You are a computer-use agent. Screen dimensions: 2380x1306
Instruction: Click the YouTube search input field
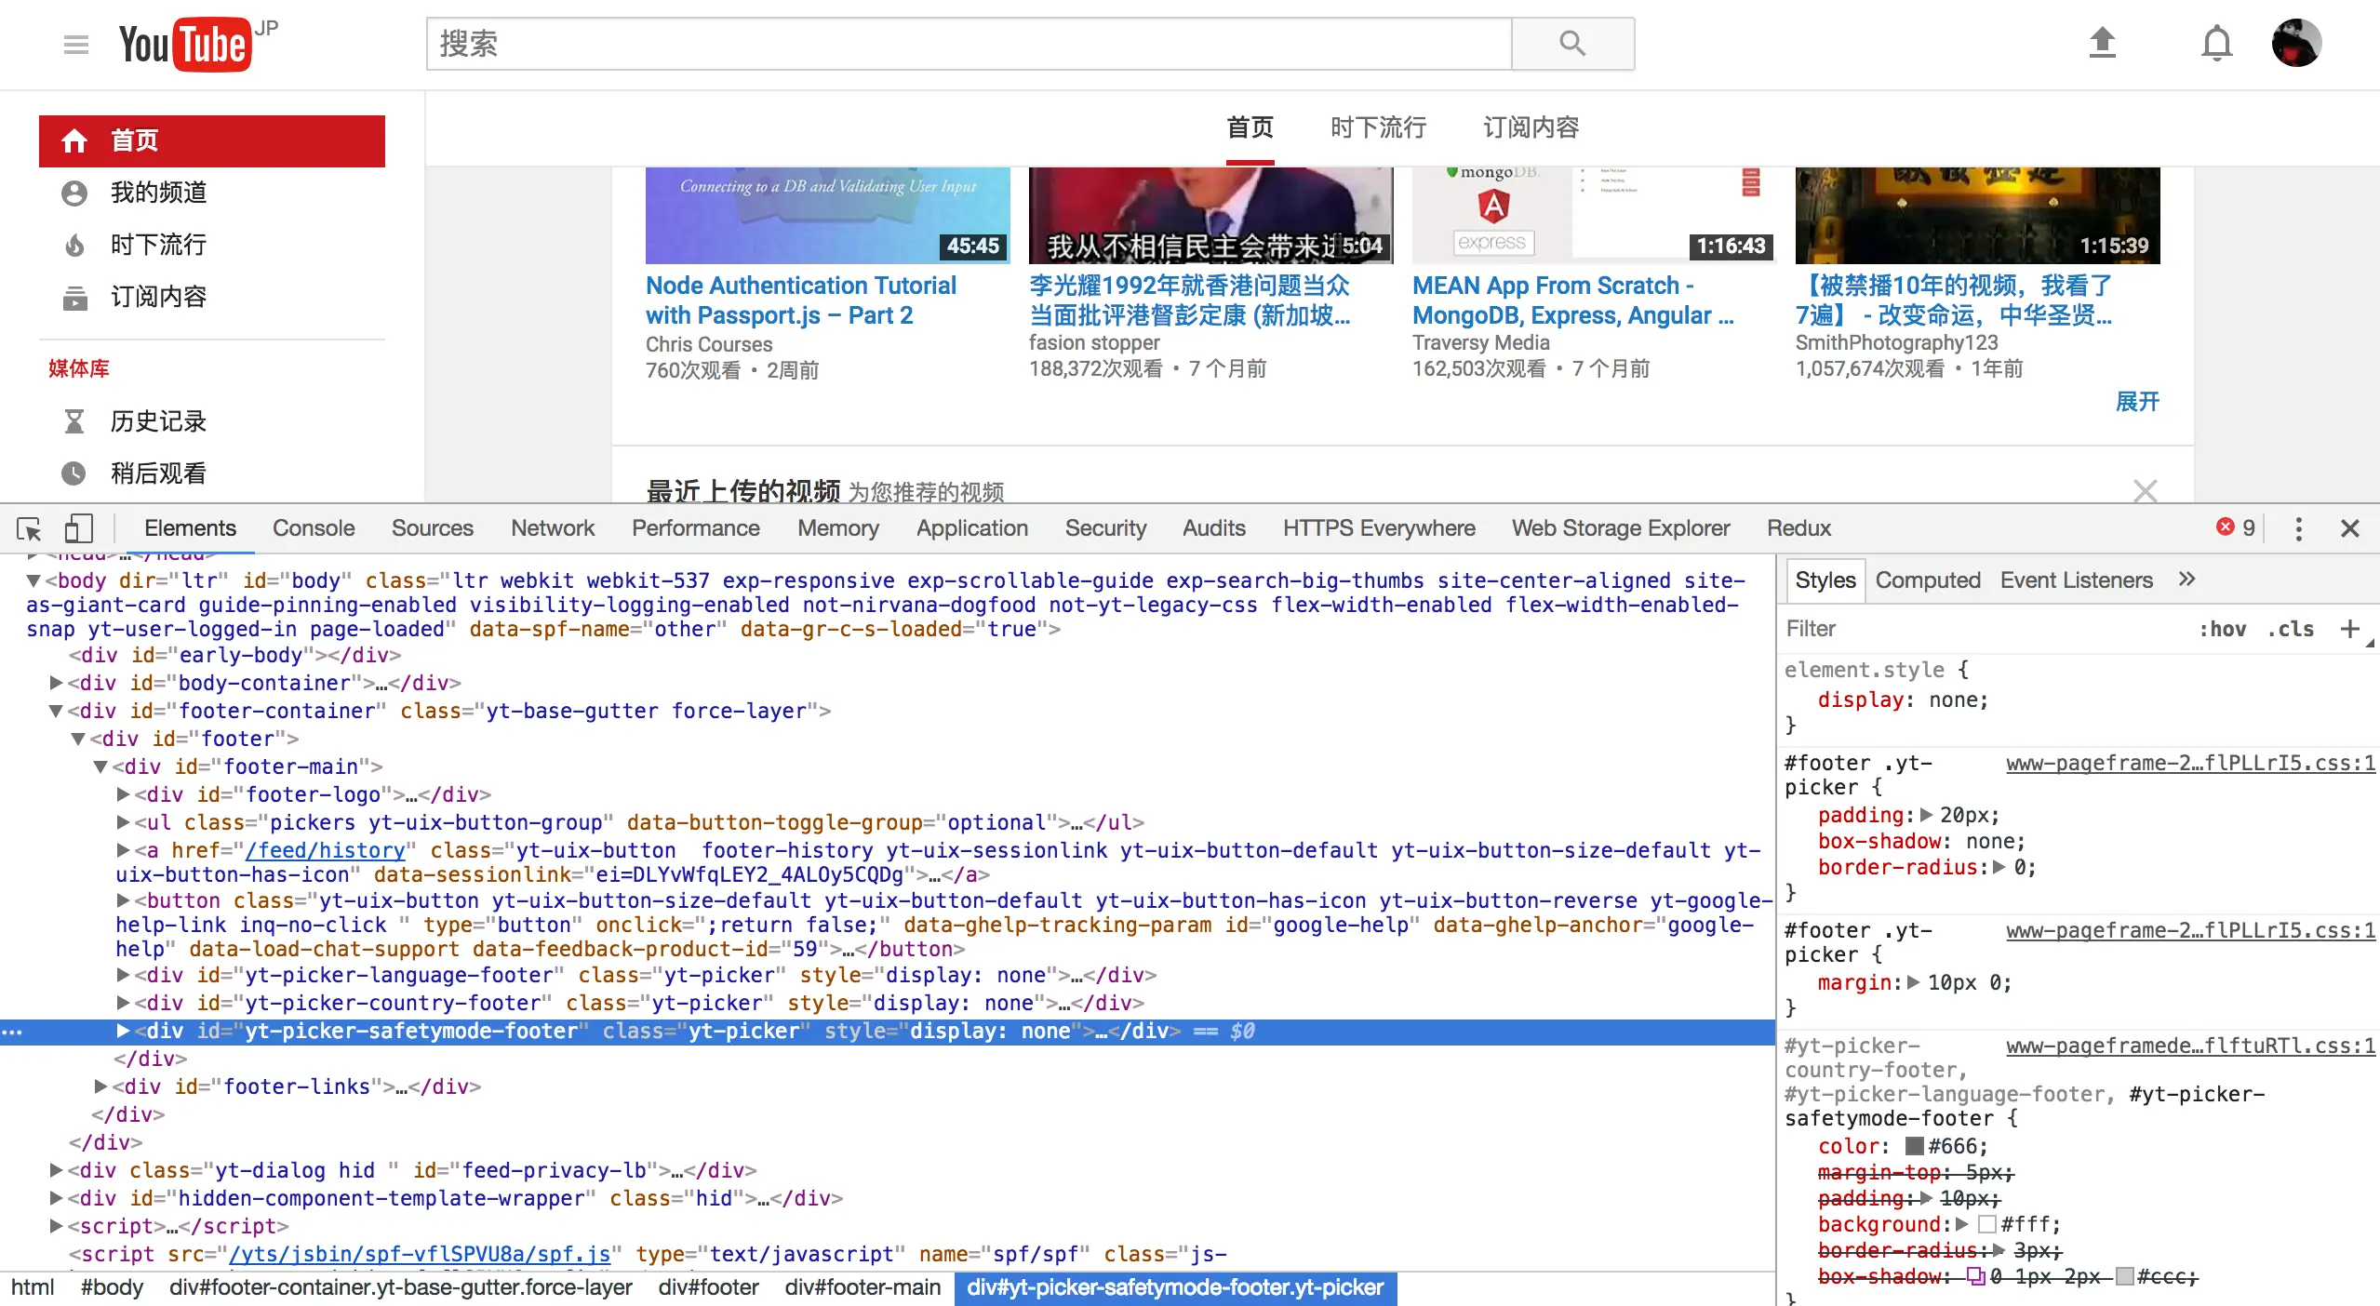tap(968, 44)
